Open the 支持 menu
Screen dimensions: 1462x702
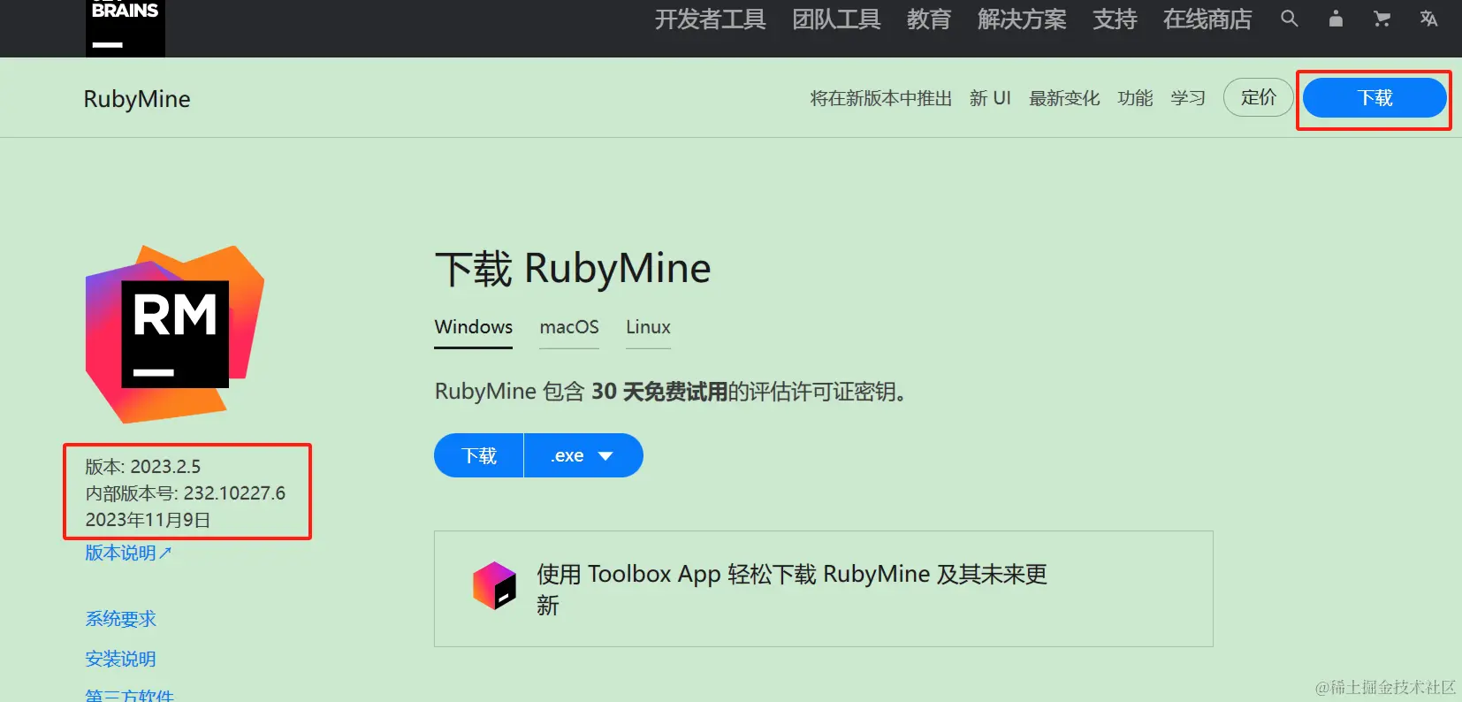1115,19
